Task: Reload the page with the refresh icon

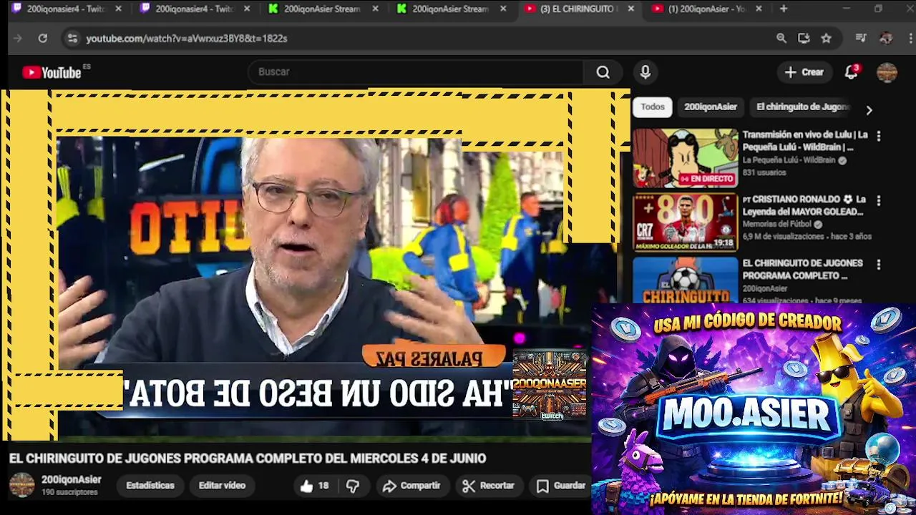Action: [43, 39]
